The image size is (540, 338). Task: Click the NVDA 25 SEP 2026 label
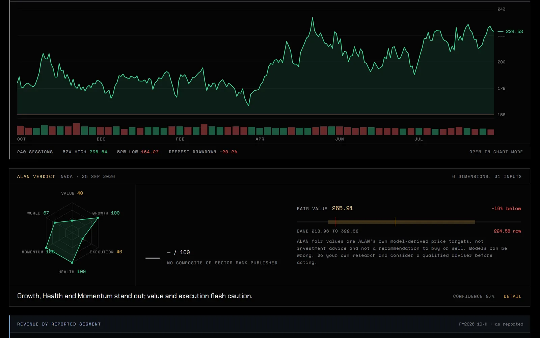[x=88, y=177]
